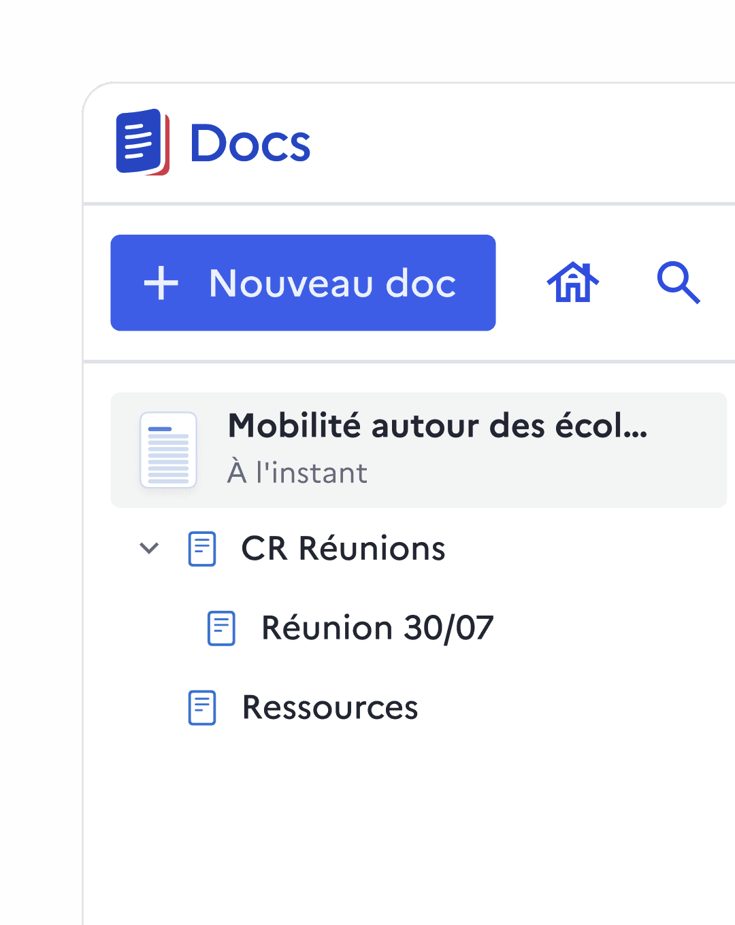
Task: Click the Mobilité document thumbnail
Action: 168,450
